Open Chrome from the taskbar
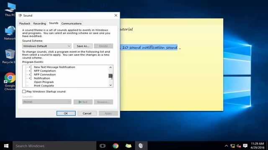Screen dimensions: 268x150 click(116, 146)
